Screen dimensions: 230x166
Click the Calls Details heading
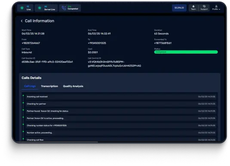pos(31,78)
